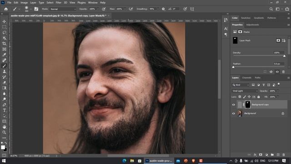Screen dimensions: 291x164
Task: Open the Search icon in options bar
Action: [271, 9]
